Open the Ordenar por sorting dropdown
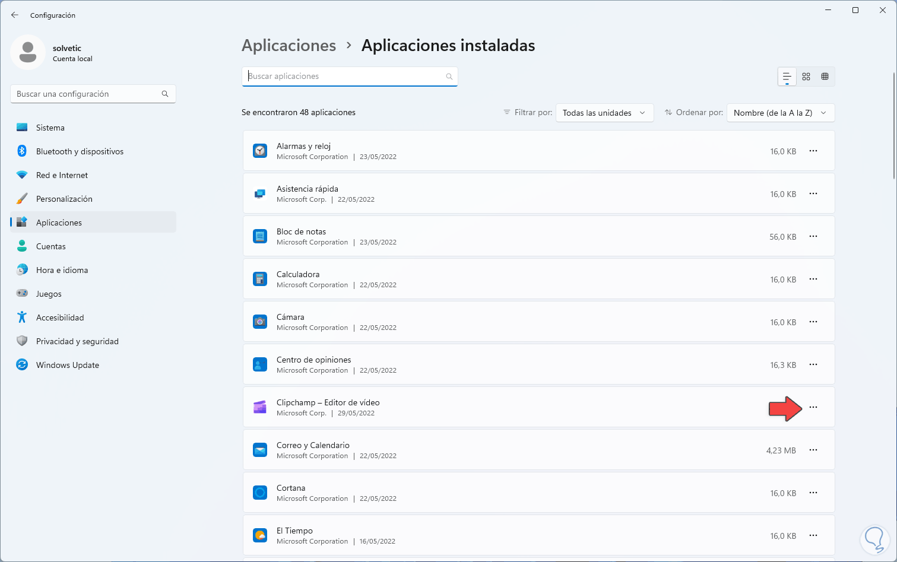Image resolution: width=897 pixels, height=562 pixels. (x=780, y=113)
